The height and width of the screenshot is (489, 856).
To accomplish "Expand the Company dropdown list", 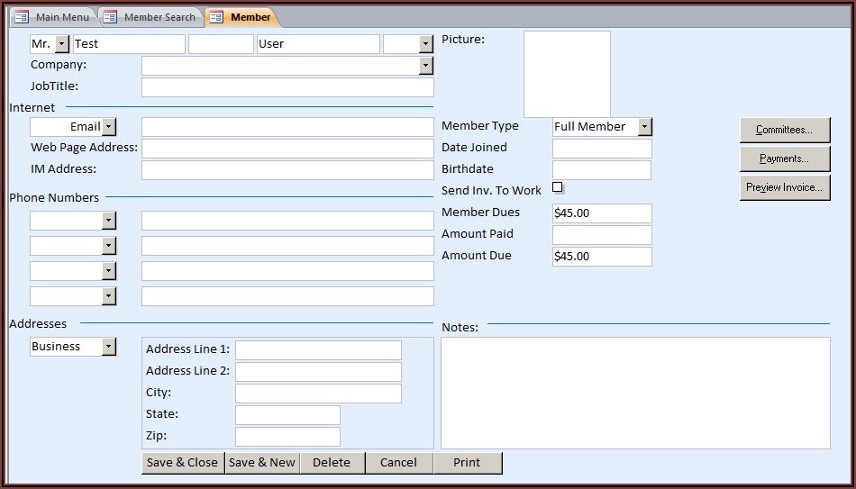I will [x=426, y=66].
